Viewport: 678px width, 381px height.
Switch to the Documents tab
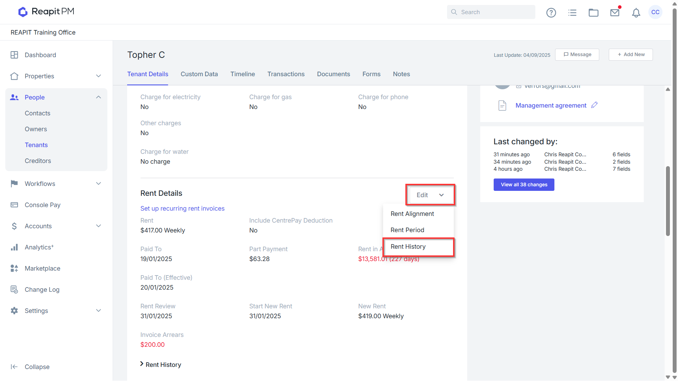[x=333, y=74]
